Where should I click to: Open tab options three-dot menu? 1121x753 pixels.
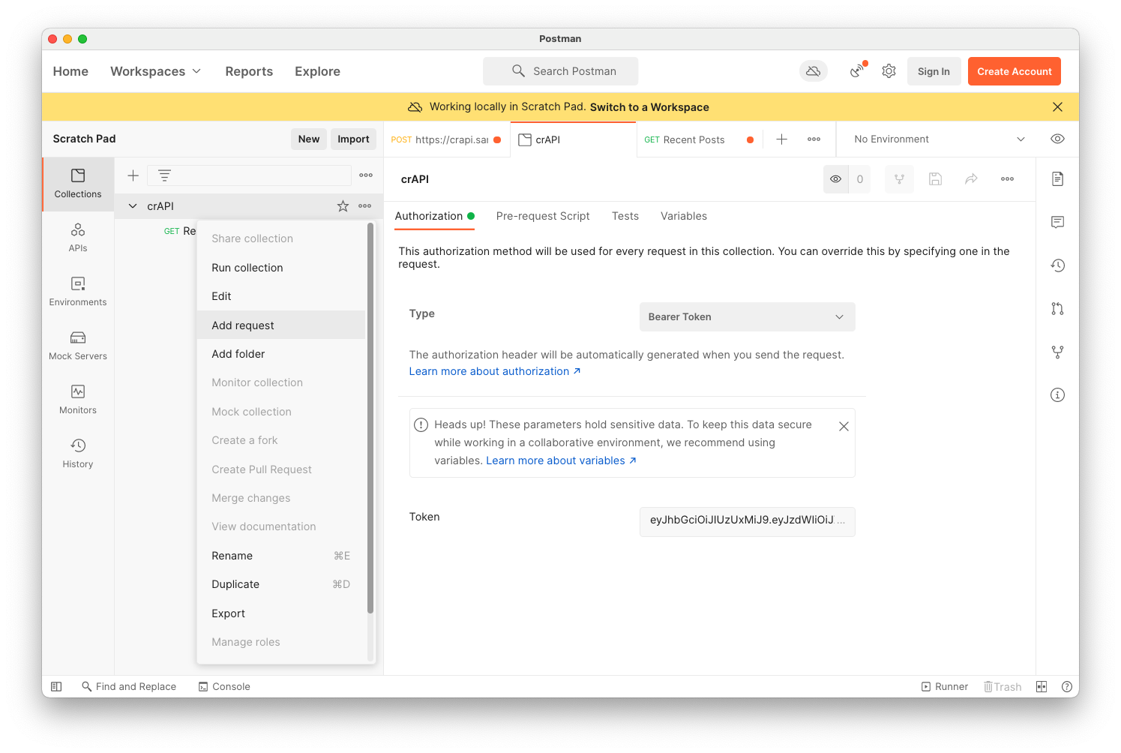click(814, 139)
